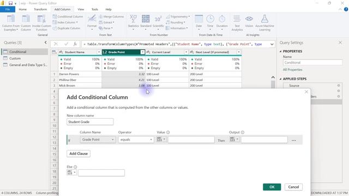Image resolution: width=349 pixels, height=196 pixels.
Task: Click the Output input field
Action: (x=264, y=139)
